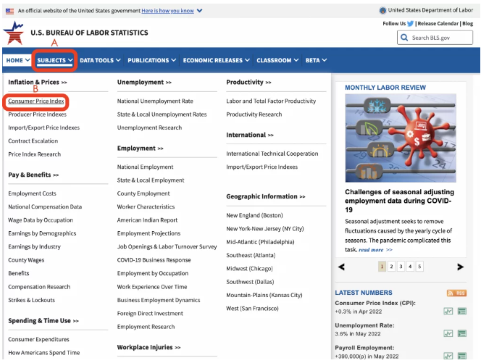Open Employment Projections link
481x363 pixels.
pos(149,233)
